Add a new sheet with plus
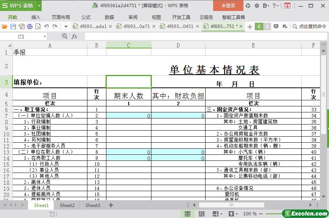The height and width of the screenshot is (218, 329). pyautogui.click(x=111, y=205)
